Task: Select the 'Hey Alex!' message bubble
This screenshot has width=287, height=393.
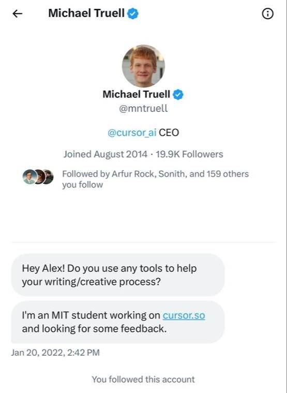Action: point(118,275)
